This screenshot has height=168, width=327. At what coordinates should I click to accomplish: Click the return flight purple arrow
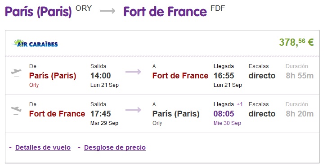133,110
